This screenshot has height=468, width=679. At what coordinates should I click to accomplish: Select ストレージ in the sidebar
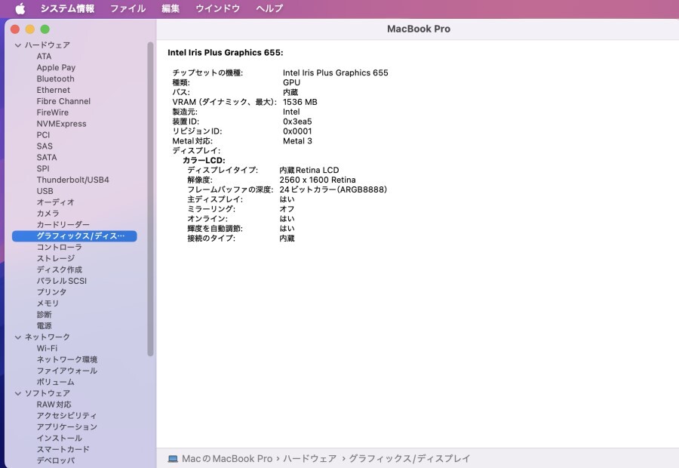(x=55, y=259)
